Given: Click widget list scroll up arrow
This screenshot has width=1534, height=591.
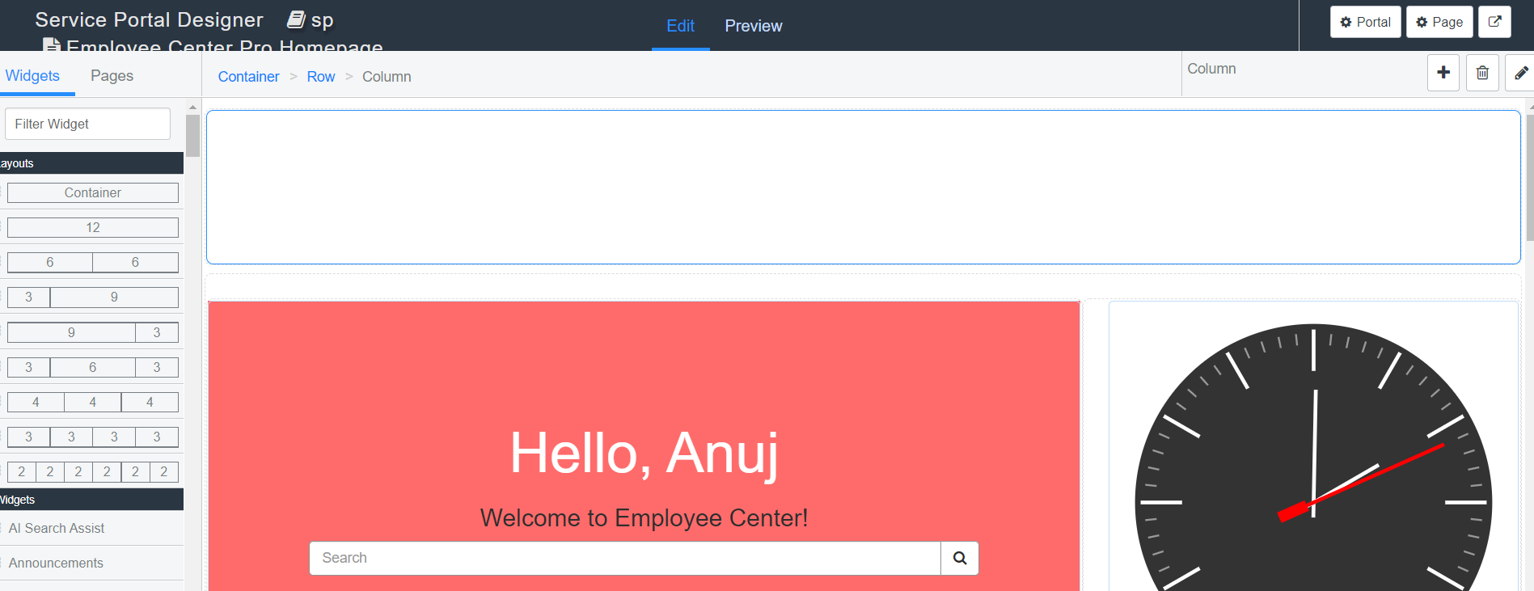Looking at the screenshot, I should coord(192,107).
